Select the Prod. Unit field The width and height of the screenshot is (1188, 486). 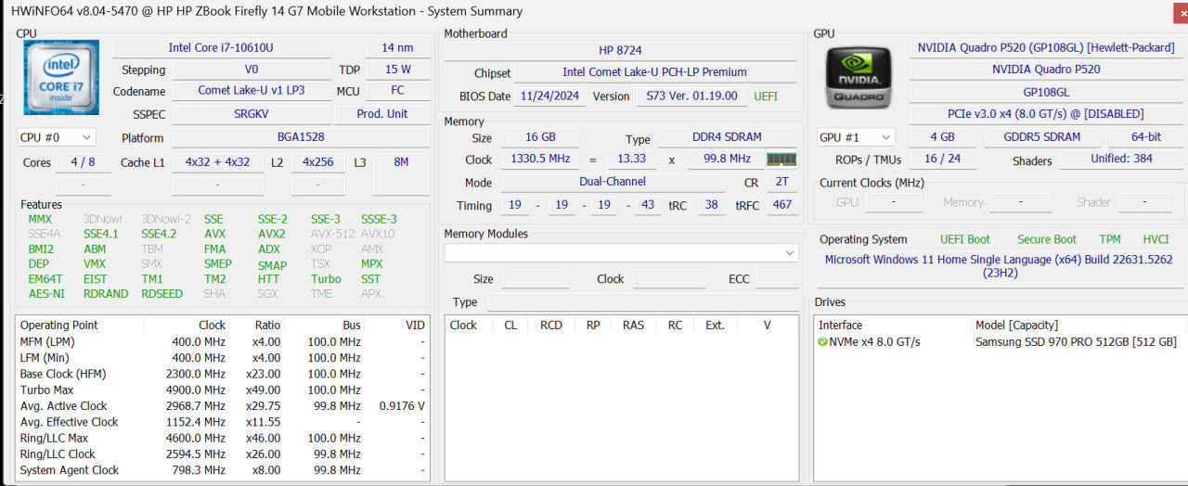point(383,114)
